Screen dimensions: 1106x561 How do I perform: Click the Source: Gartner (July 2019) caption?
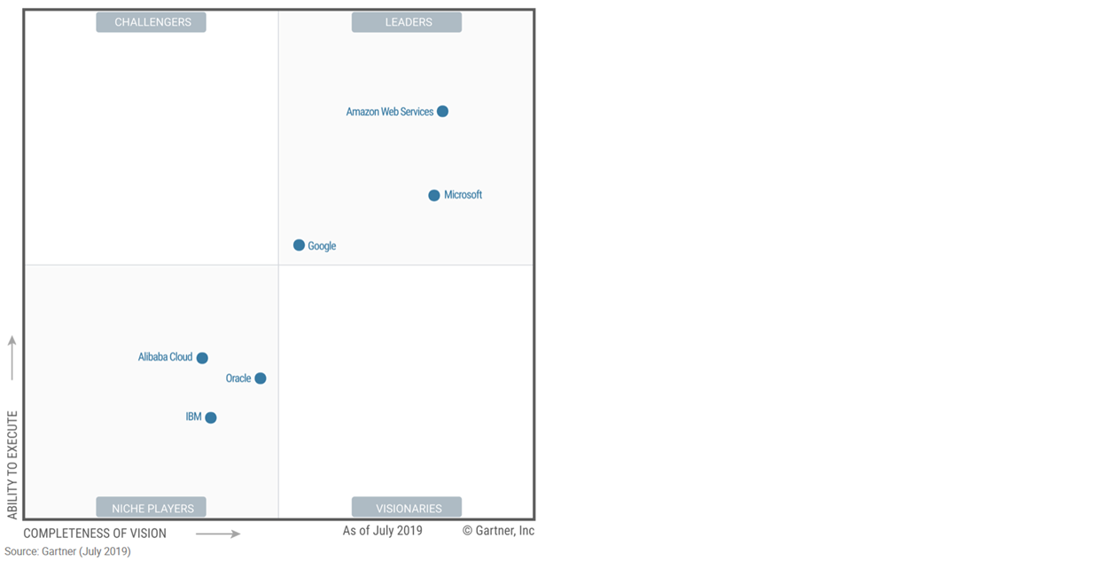(67, 552)
